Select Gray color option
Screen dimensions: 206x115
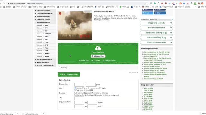(83, 88)
